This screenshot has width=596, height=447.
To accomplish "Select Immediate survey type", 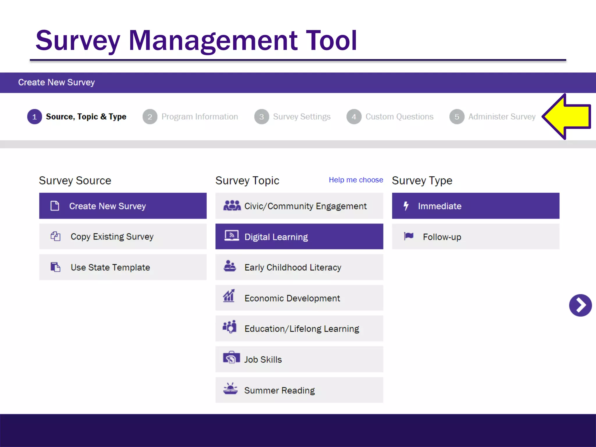I will coord(476,206).
